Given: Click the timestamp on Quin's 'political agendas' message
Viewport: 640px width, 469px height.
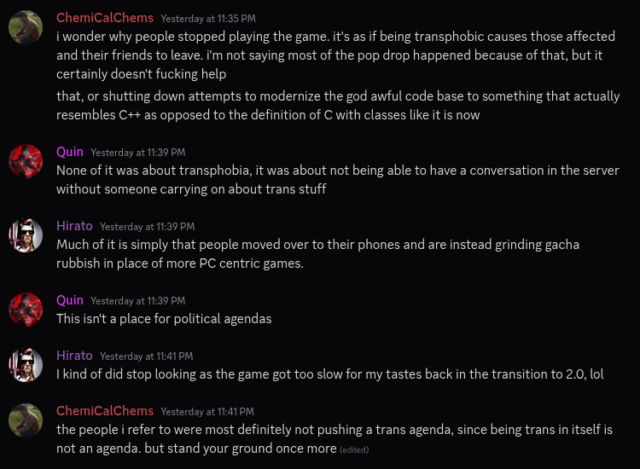Looking at the screenshot, I should point(137,300).
